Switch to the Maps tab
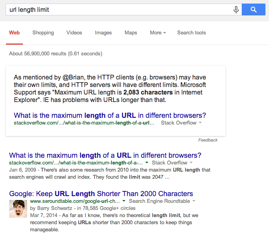The image size is (269, 240). click(131, 32)
